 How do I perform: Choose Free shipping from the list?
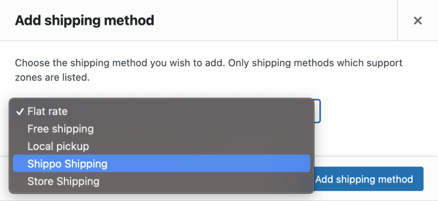click(60, 129)
